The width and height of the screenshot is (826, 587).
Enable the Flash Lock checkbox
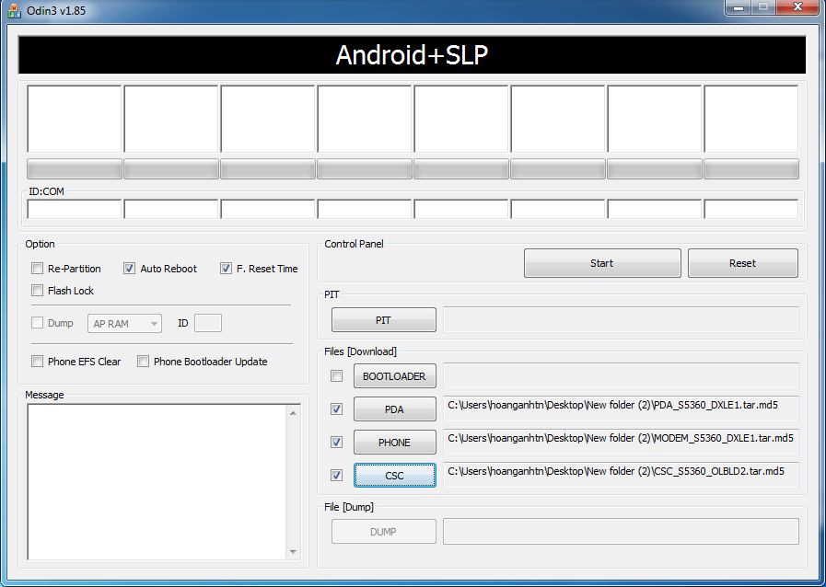[38, 291]
